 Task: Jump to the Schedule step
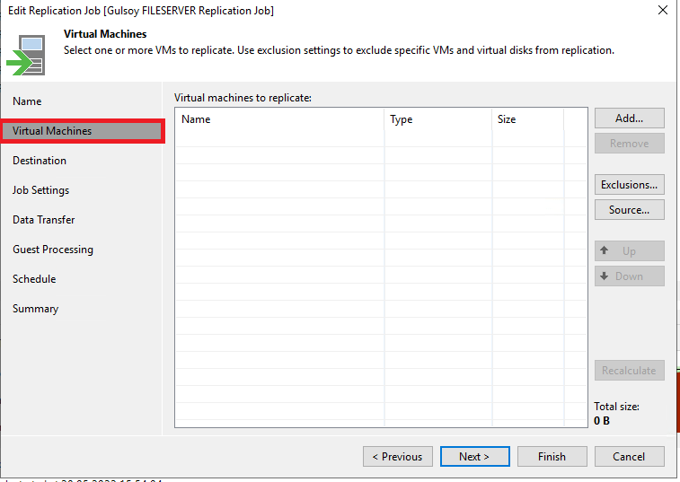[34, 279]
